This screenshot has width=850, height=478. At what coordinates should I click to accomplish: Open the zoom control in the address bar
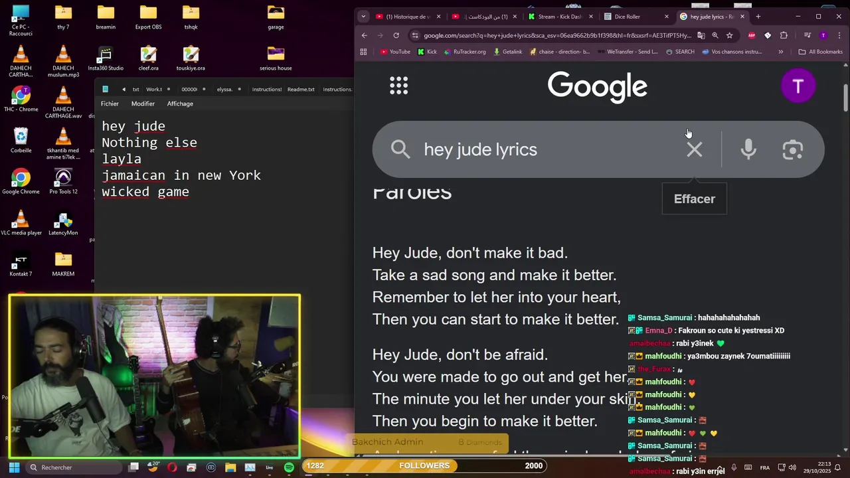(715, 35)
